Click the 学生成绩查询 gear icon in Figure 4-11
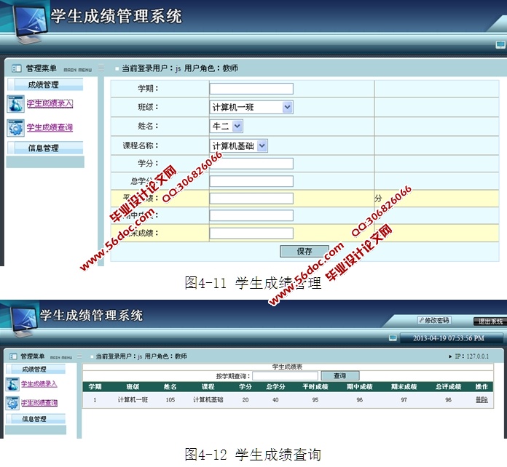Screen dimensions: 507x467 pyautogui.click(x=15, y=128)
